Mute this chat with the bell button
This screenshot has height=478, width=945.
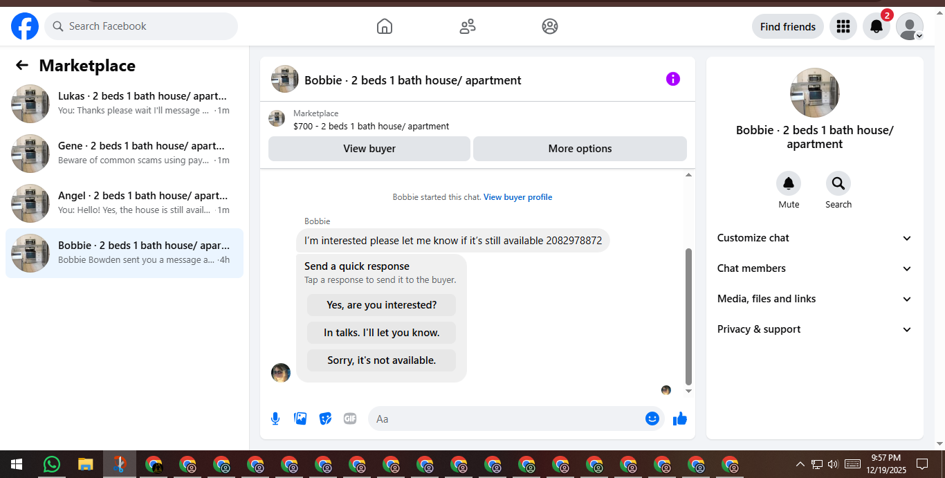[789, 183]
